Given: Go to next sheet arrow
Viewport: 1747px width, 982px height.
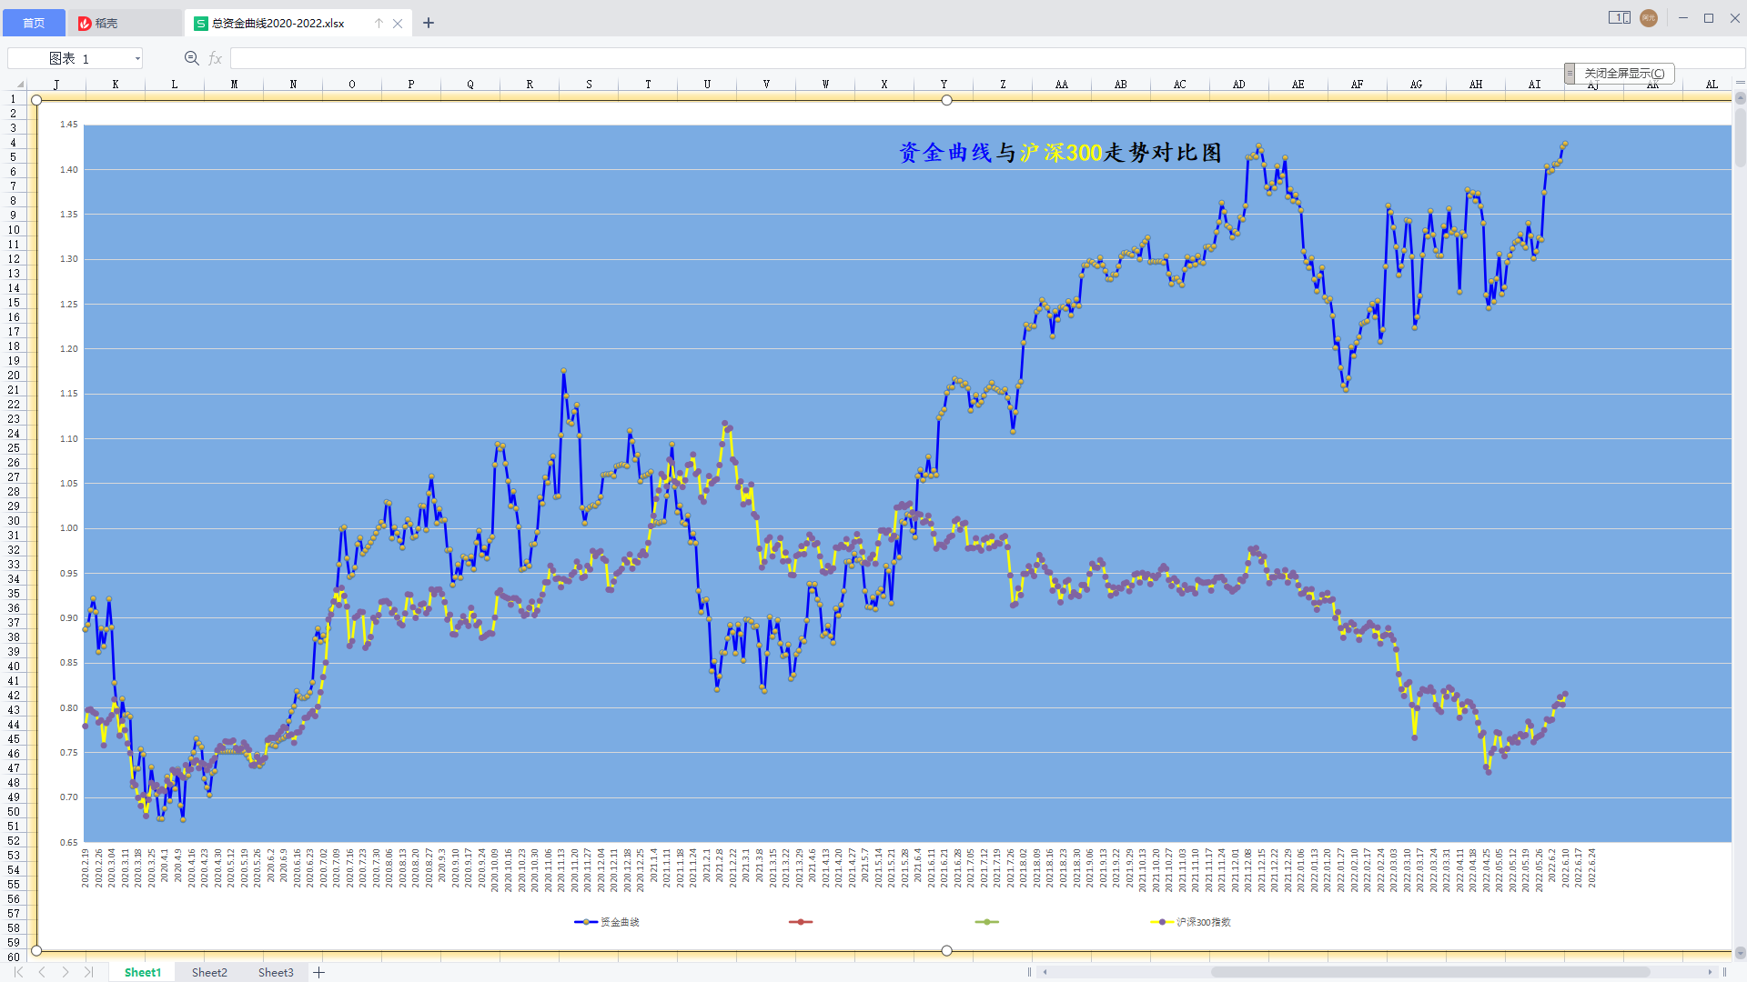Looking at the screenshot, I should click(x=66, y=972).
